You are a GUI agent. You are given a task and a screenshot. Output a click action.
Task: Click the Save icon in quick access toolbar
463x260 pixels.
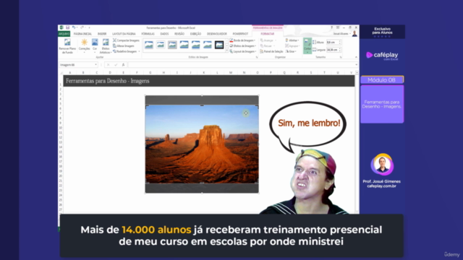[x=67, y=27]
